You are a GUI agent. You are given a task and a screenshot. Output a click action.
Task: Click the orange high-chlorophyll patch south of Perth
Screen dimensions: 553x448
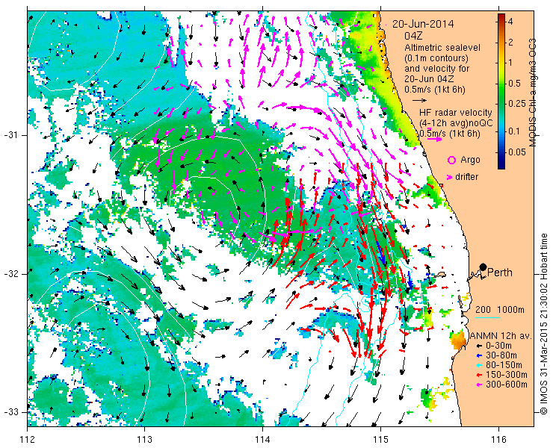pyautogui.click(x=458, y=340)
